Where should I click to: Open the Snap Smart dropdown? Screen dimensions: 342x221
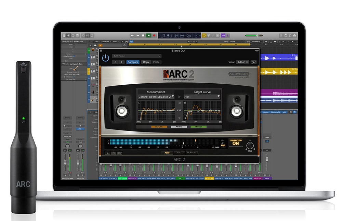click(x=237, y=42)
